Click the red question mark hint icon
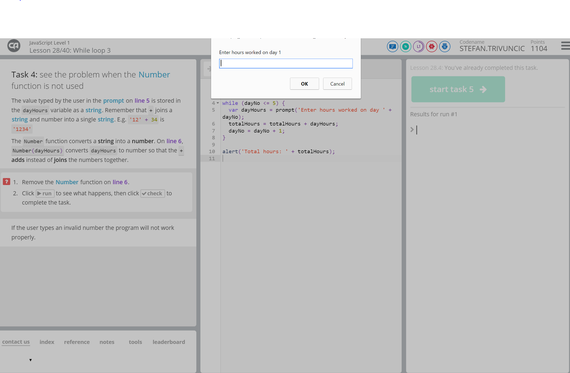570x373 pixels. tap(7, 181)
